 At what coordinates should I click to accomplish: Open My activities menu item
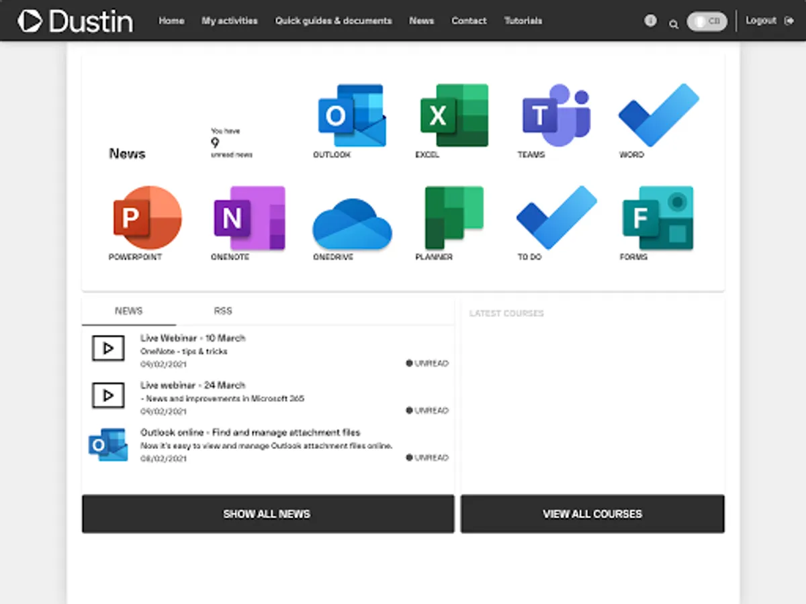pyautogui.click(x=230, y=21)
